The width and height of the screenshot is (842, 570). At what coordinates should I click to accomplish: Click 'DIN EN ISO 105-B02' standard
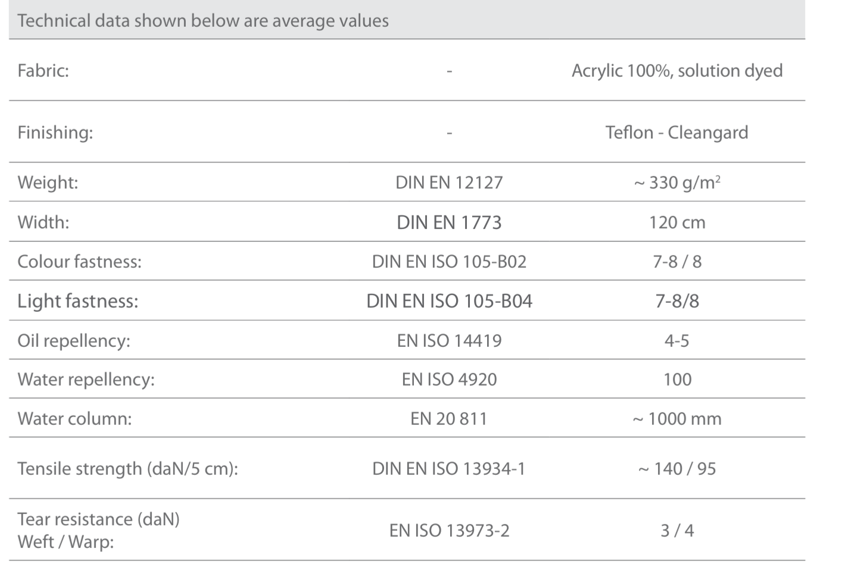[x=449, y=262]
